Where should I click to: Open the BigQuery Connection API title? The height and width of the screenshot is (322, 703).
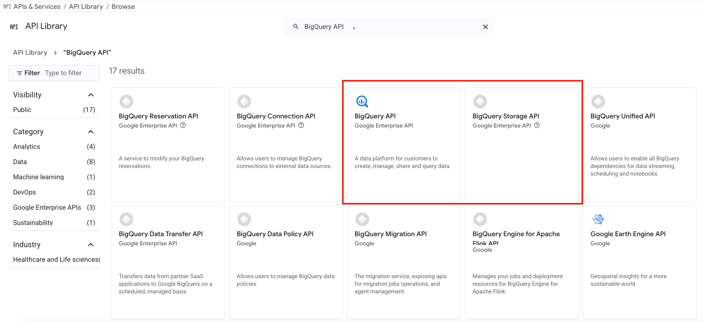[276, 116]
